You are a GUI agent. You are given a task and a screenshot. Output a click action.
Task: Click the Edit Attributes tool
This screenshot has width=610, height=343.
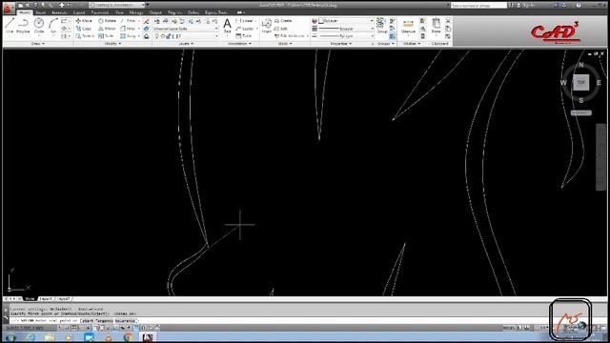pyautogui.click(x=290, y=36)
